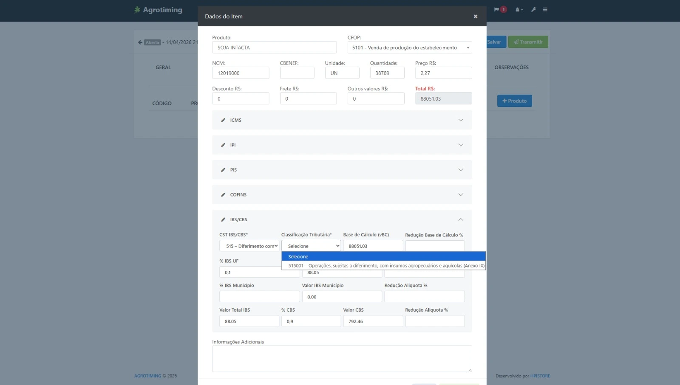Click the flag notifications icon
Screen dimensions: 680x385
(496, 9)
